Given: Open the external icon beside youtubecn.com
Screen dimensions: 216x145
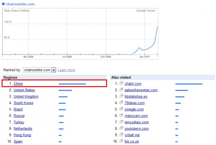Looking at the screenshot, I should tap(121, 128).
